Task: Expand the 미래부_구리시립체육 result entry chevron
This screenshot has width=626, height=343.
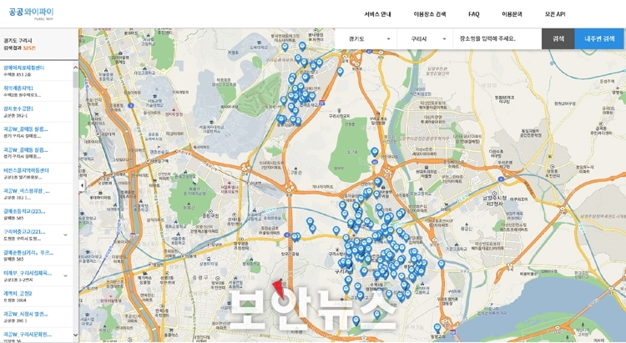Action: coord(65,276)
